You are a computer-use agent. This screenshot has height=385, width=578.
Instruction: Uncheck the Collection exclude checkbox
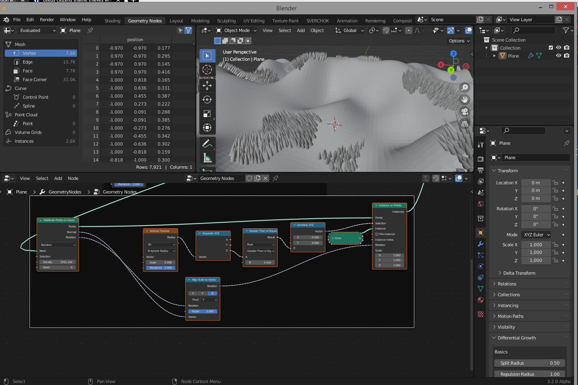tap(551, 48)
